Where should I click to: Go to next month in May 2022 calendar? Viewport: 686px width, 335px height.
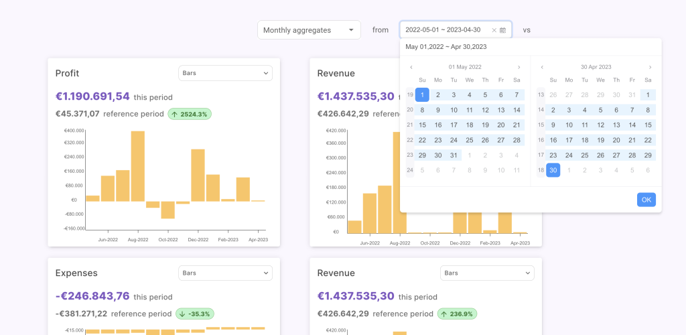(x=519, y=67)
